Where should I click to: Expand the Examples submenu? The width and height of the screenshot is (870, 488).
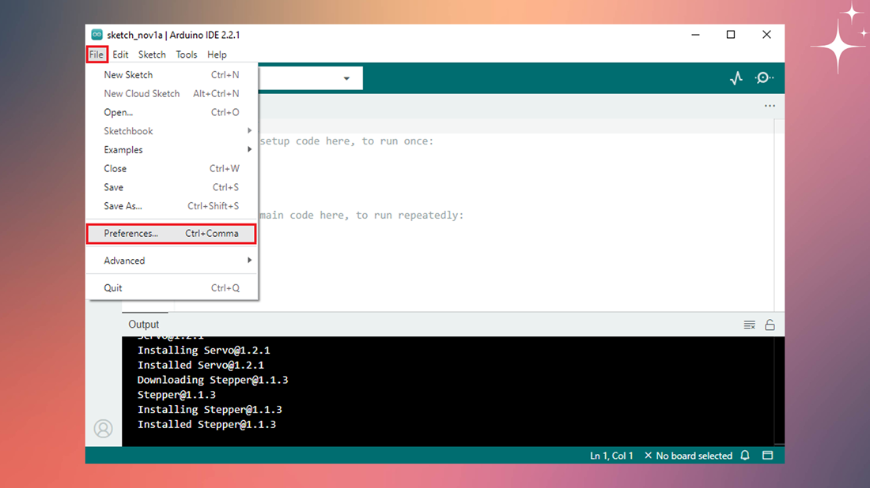tap(172, 150)
